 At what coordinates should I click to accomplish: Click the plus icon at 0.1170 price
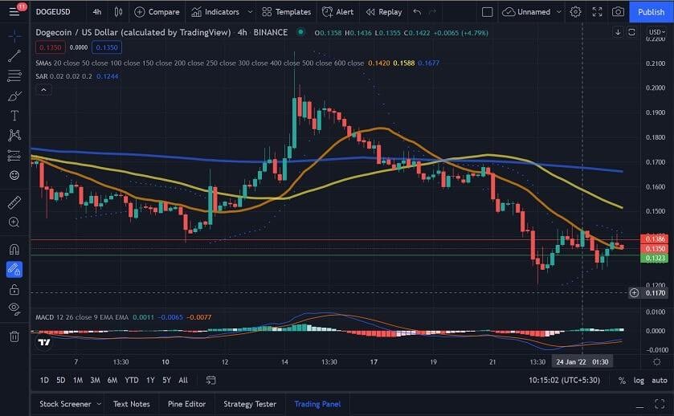[634, 293]
